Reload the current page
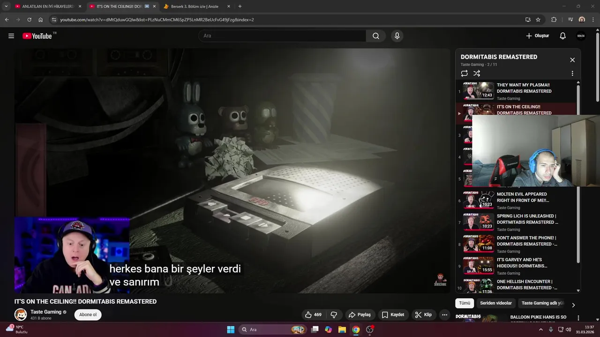This screenshot has height=337, width=600. [29, 20]
